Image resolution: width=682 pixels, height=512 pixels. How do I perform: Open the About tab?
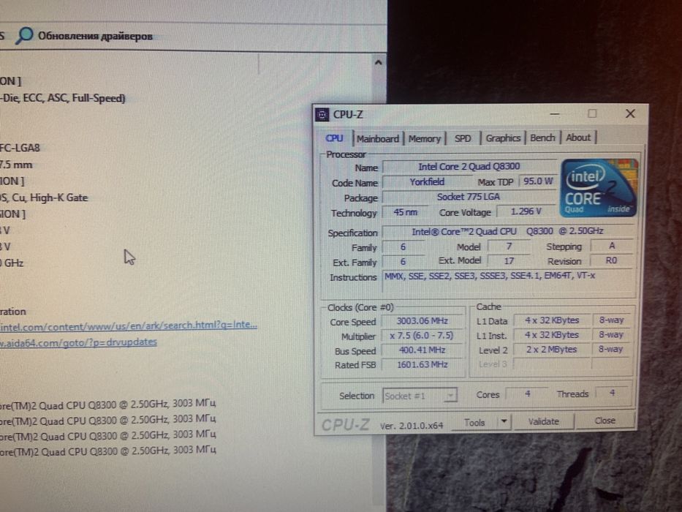coord(578,138)
